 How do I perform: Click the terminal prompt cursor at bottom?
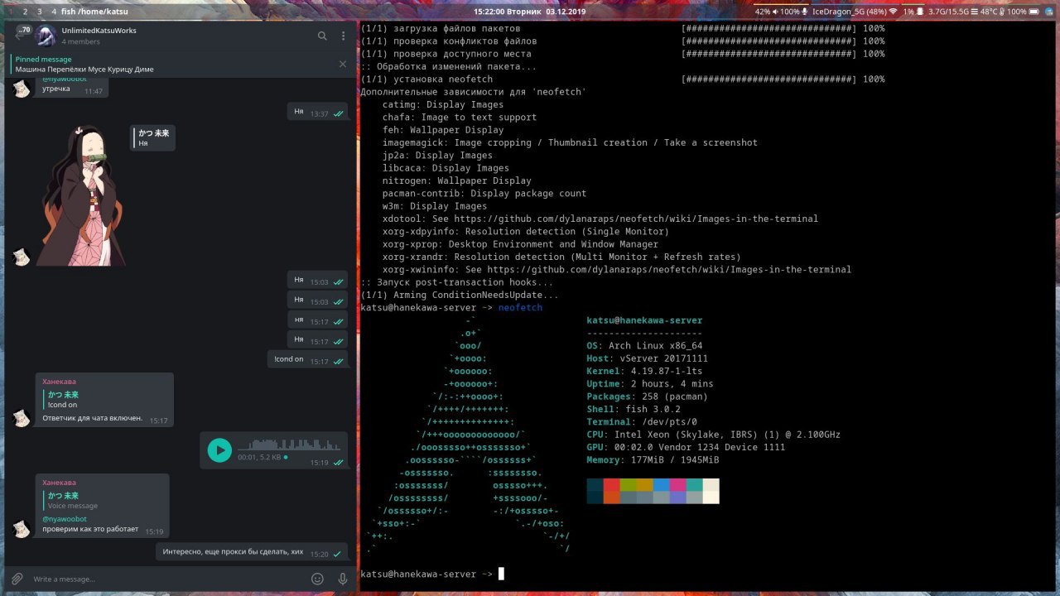click(501, 574)
